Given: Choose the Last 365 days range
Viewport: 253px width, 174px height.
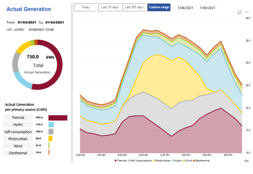Looking at the screenshot, I should click(x=134, y=7).
